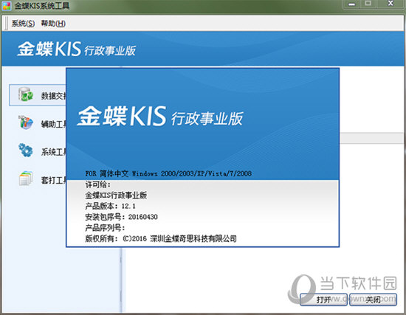Select the 系统工具 label in sidebar
This screenshot has width=406, height=315.
54,152
